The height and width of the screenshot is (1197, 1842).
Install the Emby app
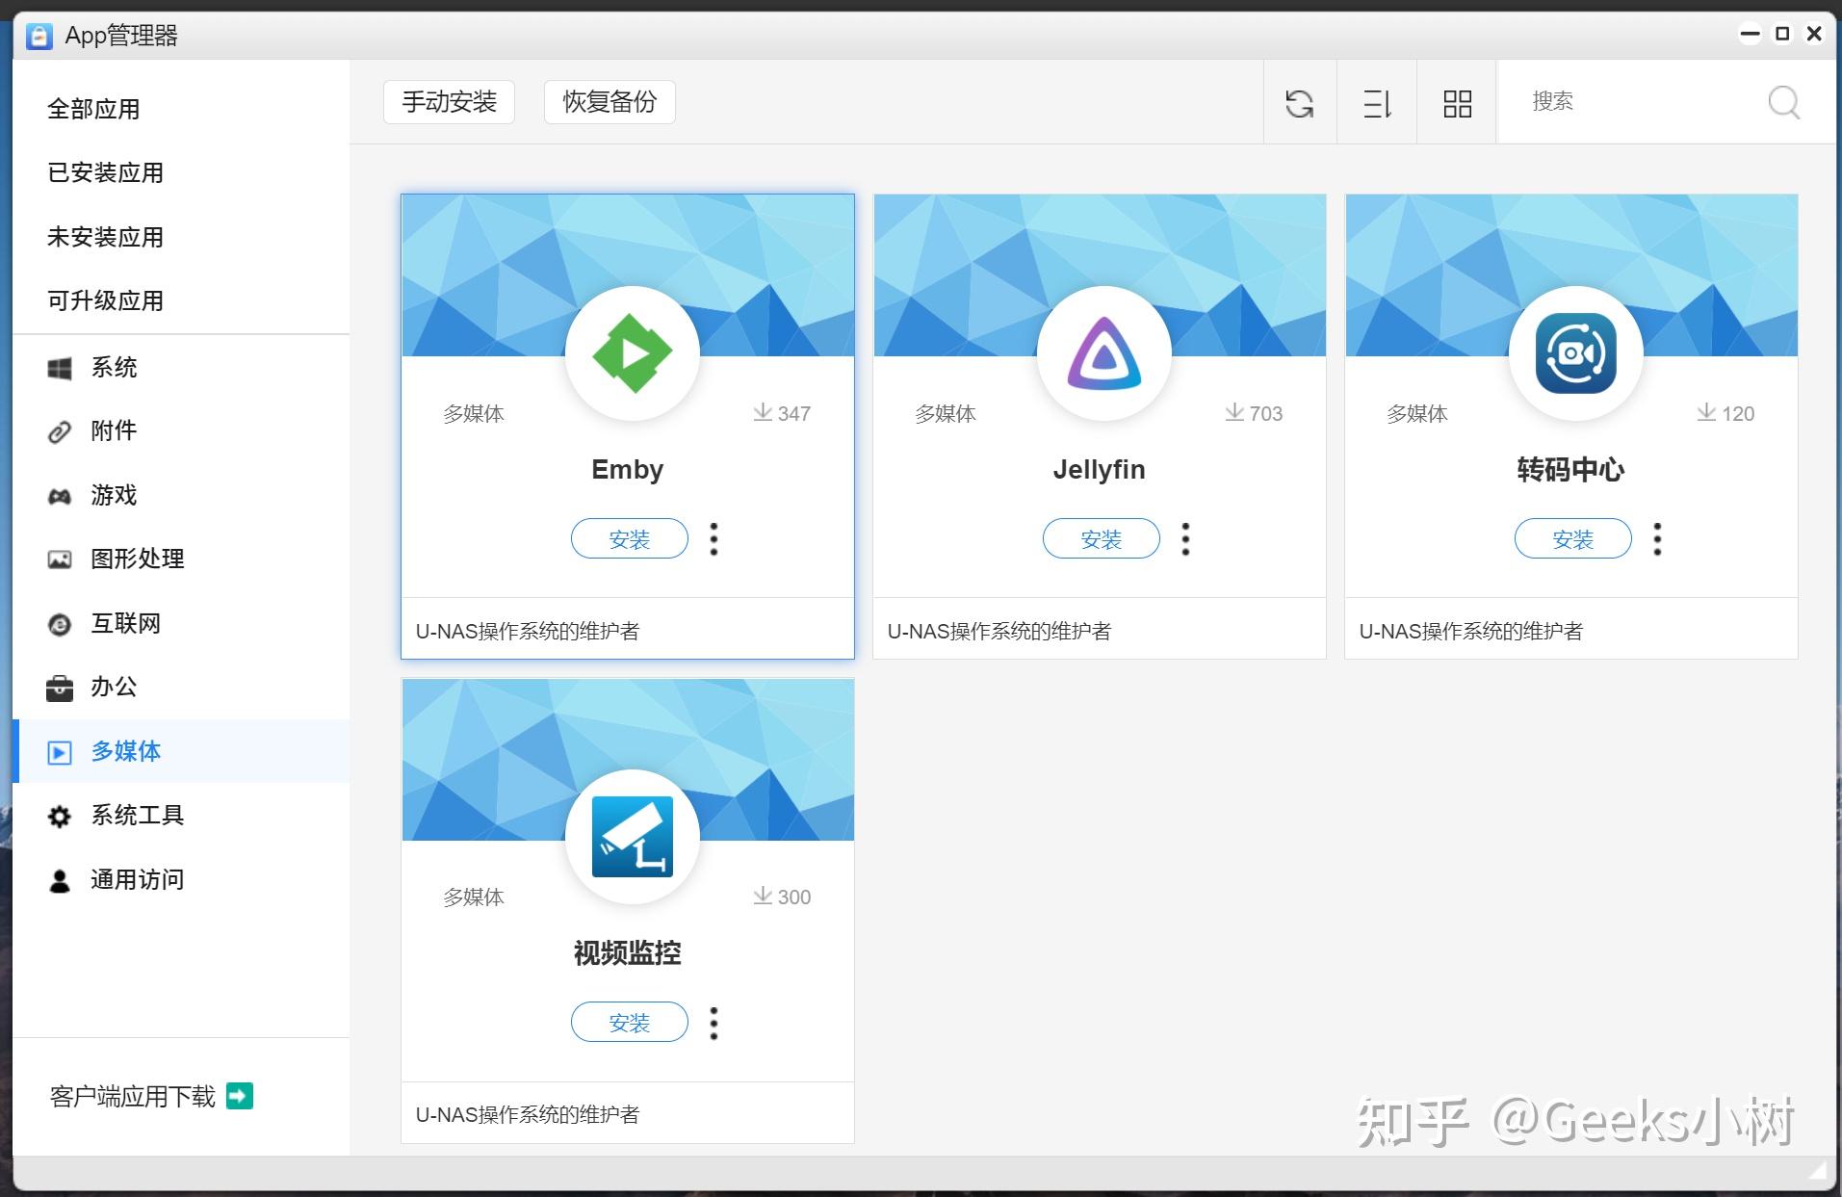pos(630,539)
